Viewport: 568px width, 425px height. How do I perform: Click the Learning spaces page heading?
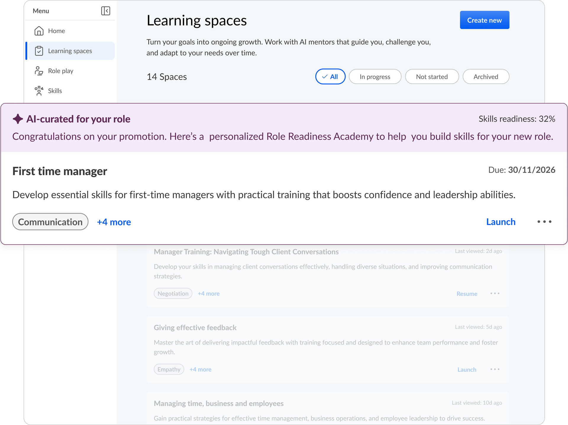[x=197, y=20]
